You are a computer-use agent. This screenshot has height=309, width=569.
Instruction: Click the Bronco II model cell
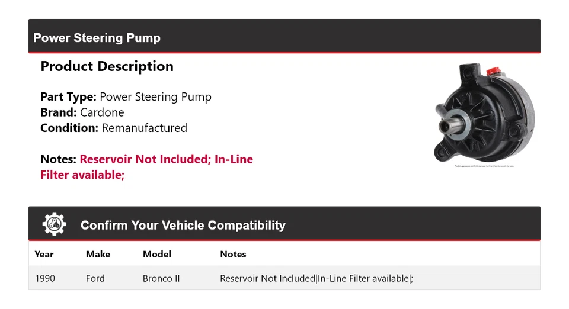161,278
